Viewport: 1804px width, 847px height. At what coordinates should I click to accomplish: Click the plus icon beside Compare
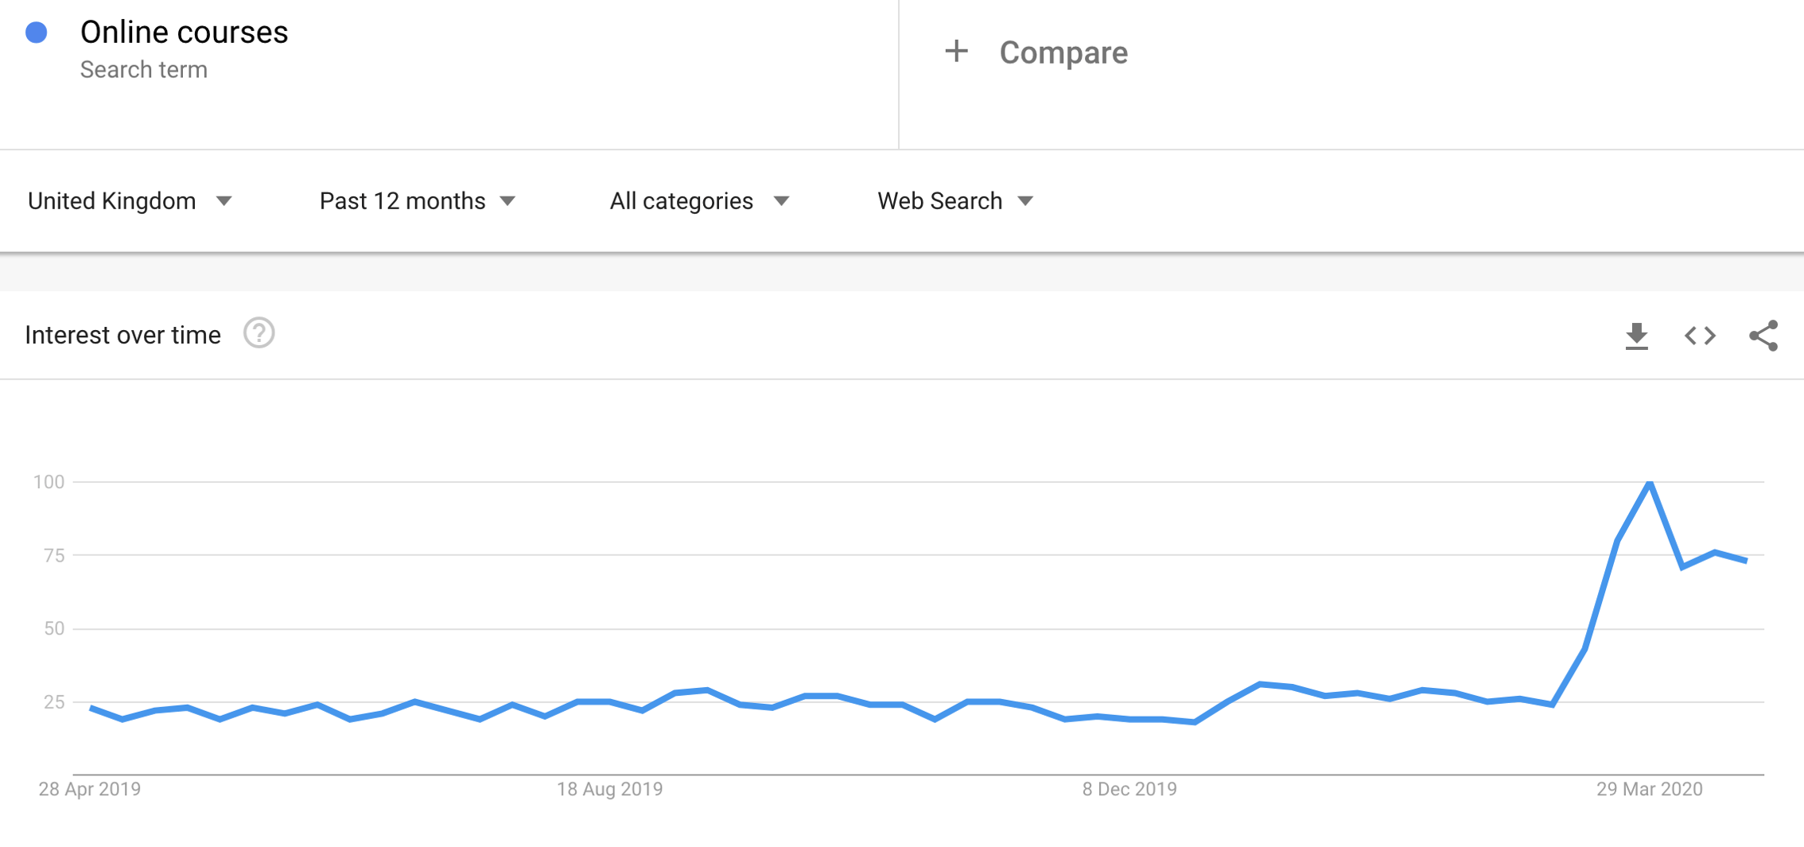(x=956, y=52)
